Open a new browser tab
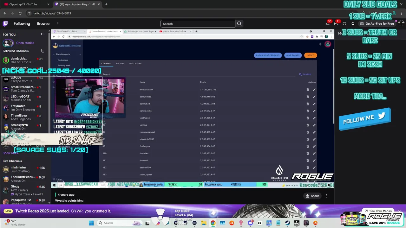Screen dimensions: 406x228 click(106, 4)
